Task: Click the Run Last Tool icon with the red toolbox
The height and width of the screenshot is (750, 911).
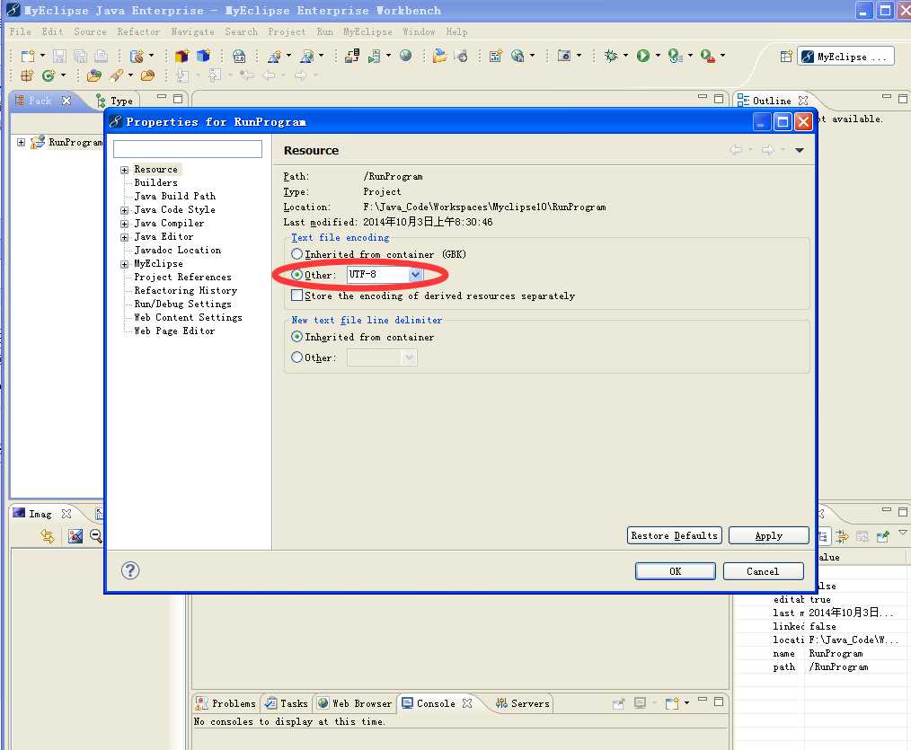Action: (707, 56)
